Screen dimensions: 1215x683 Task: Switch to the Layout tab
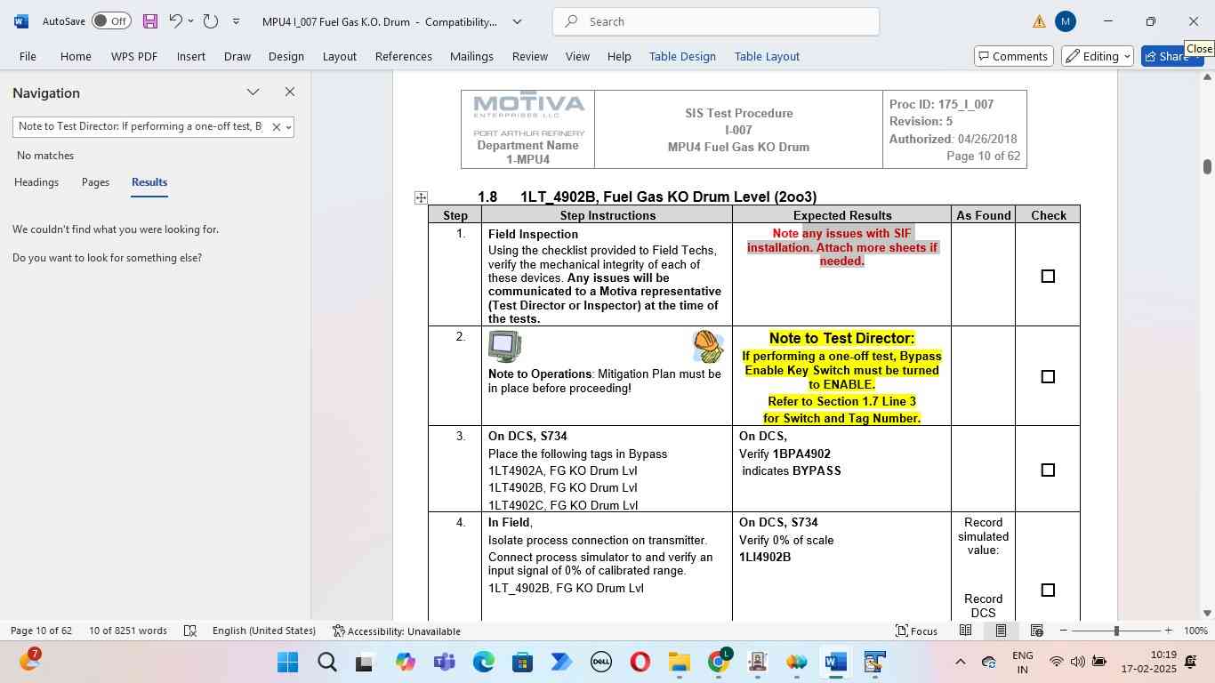click(x=340, y=56)
